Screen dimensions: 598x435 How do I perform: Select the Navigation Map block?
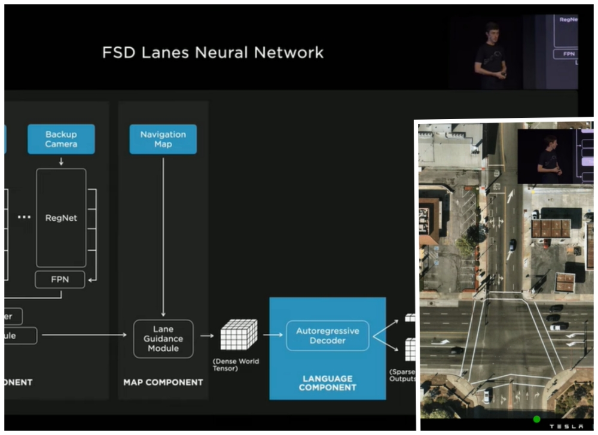point(163,139)
